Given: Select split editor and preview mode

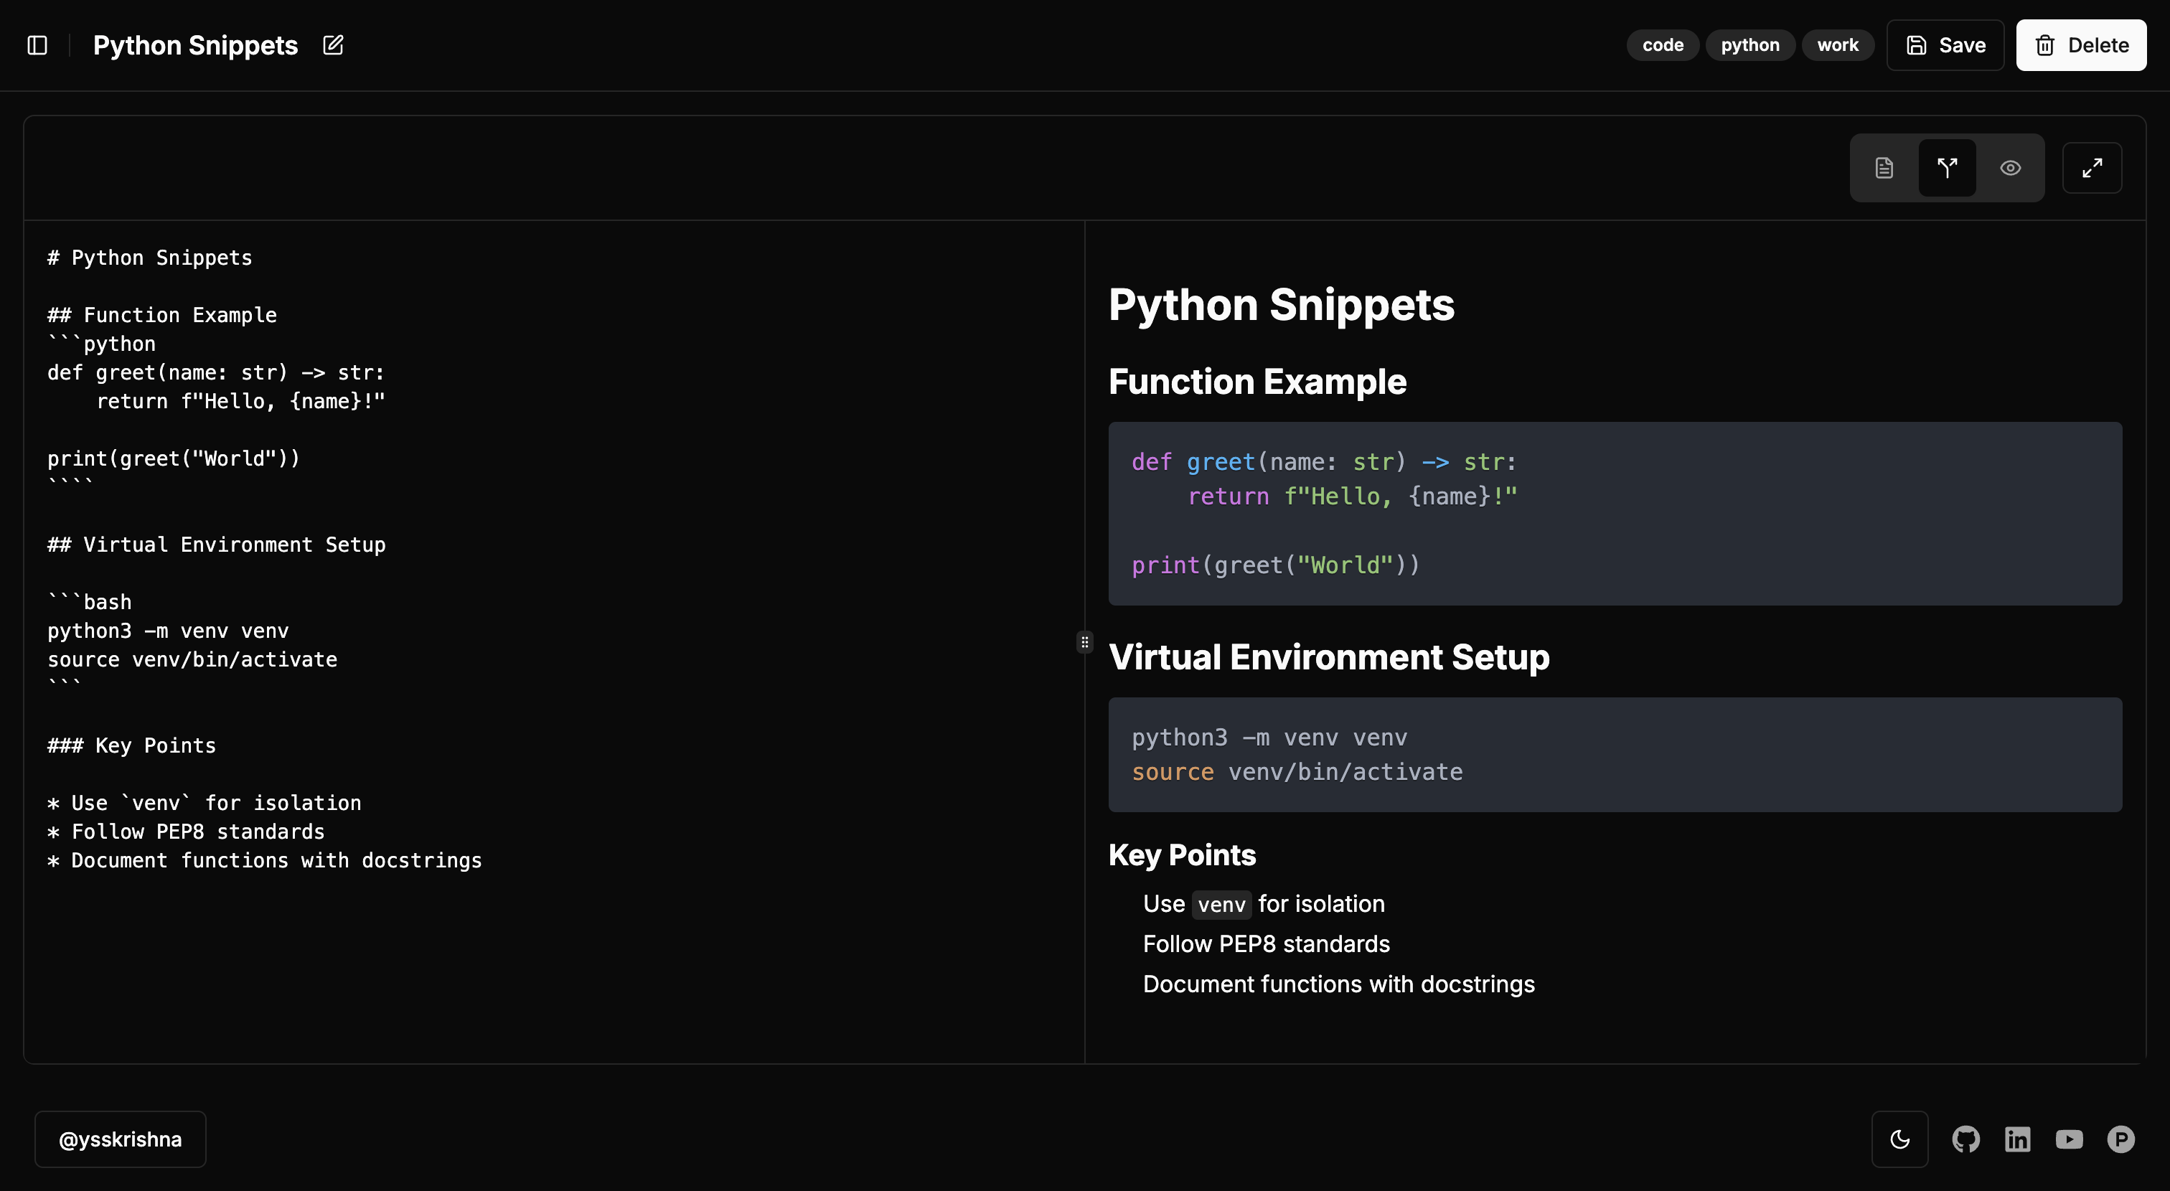Looking at the screenshot, I should [x=1947, y=168].
